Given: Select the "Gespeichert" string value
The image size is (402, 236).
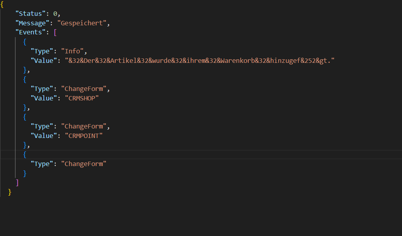Looking at the screenshot, I should point(81,23).
